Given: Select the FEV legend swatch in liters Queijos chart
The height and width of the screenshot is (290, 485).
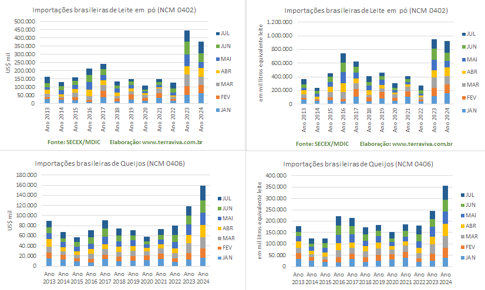Looking at the screenshot, I should pyautogui.click(x=463, y=247).
